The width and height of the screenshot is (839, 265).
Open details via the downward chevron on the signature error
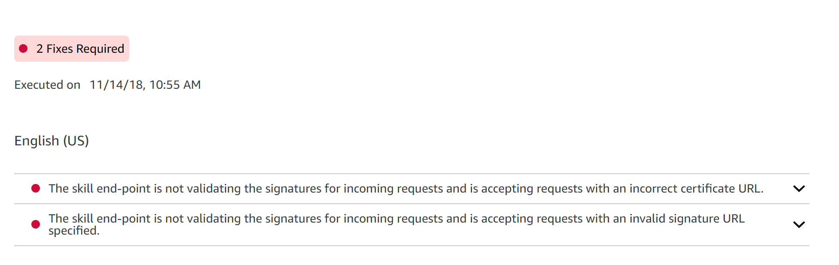[799, 224]
